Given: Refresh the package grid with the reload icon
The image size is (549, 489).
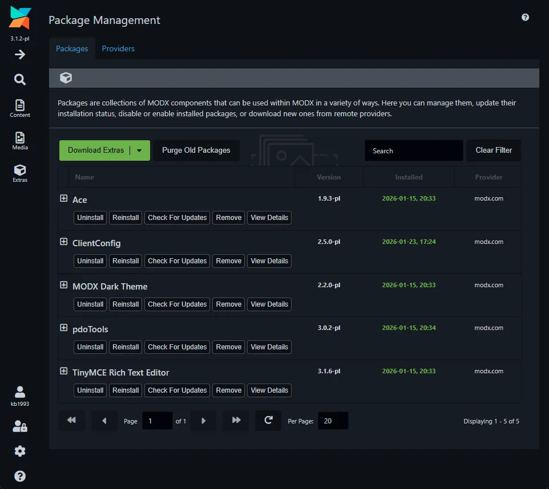Looking at the screenshot, I should (x=268, y=421).
